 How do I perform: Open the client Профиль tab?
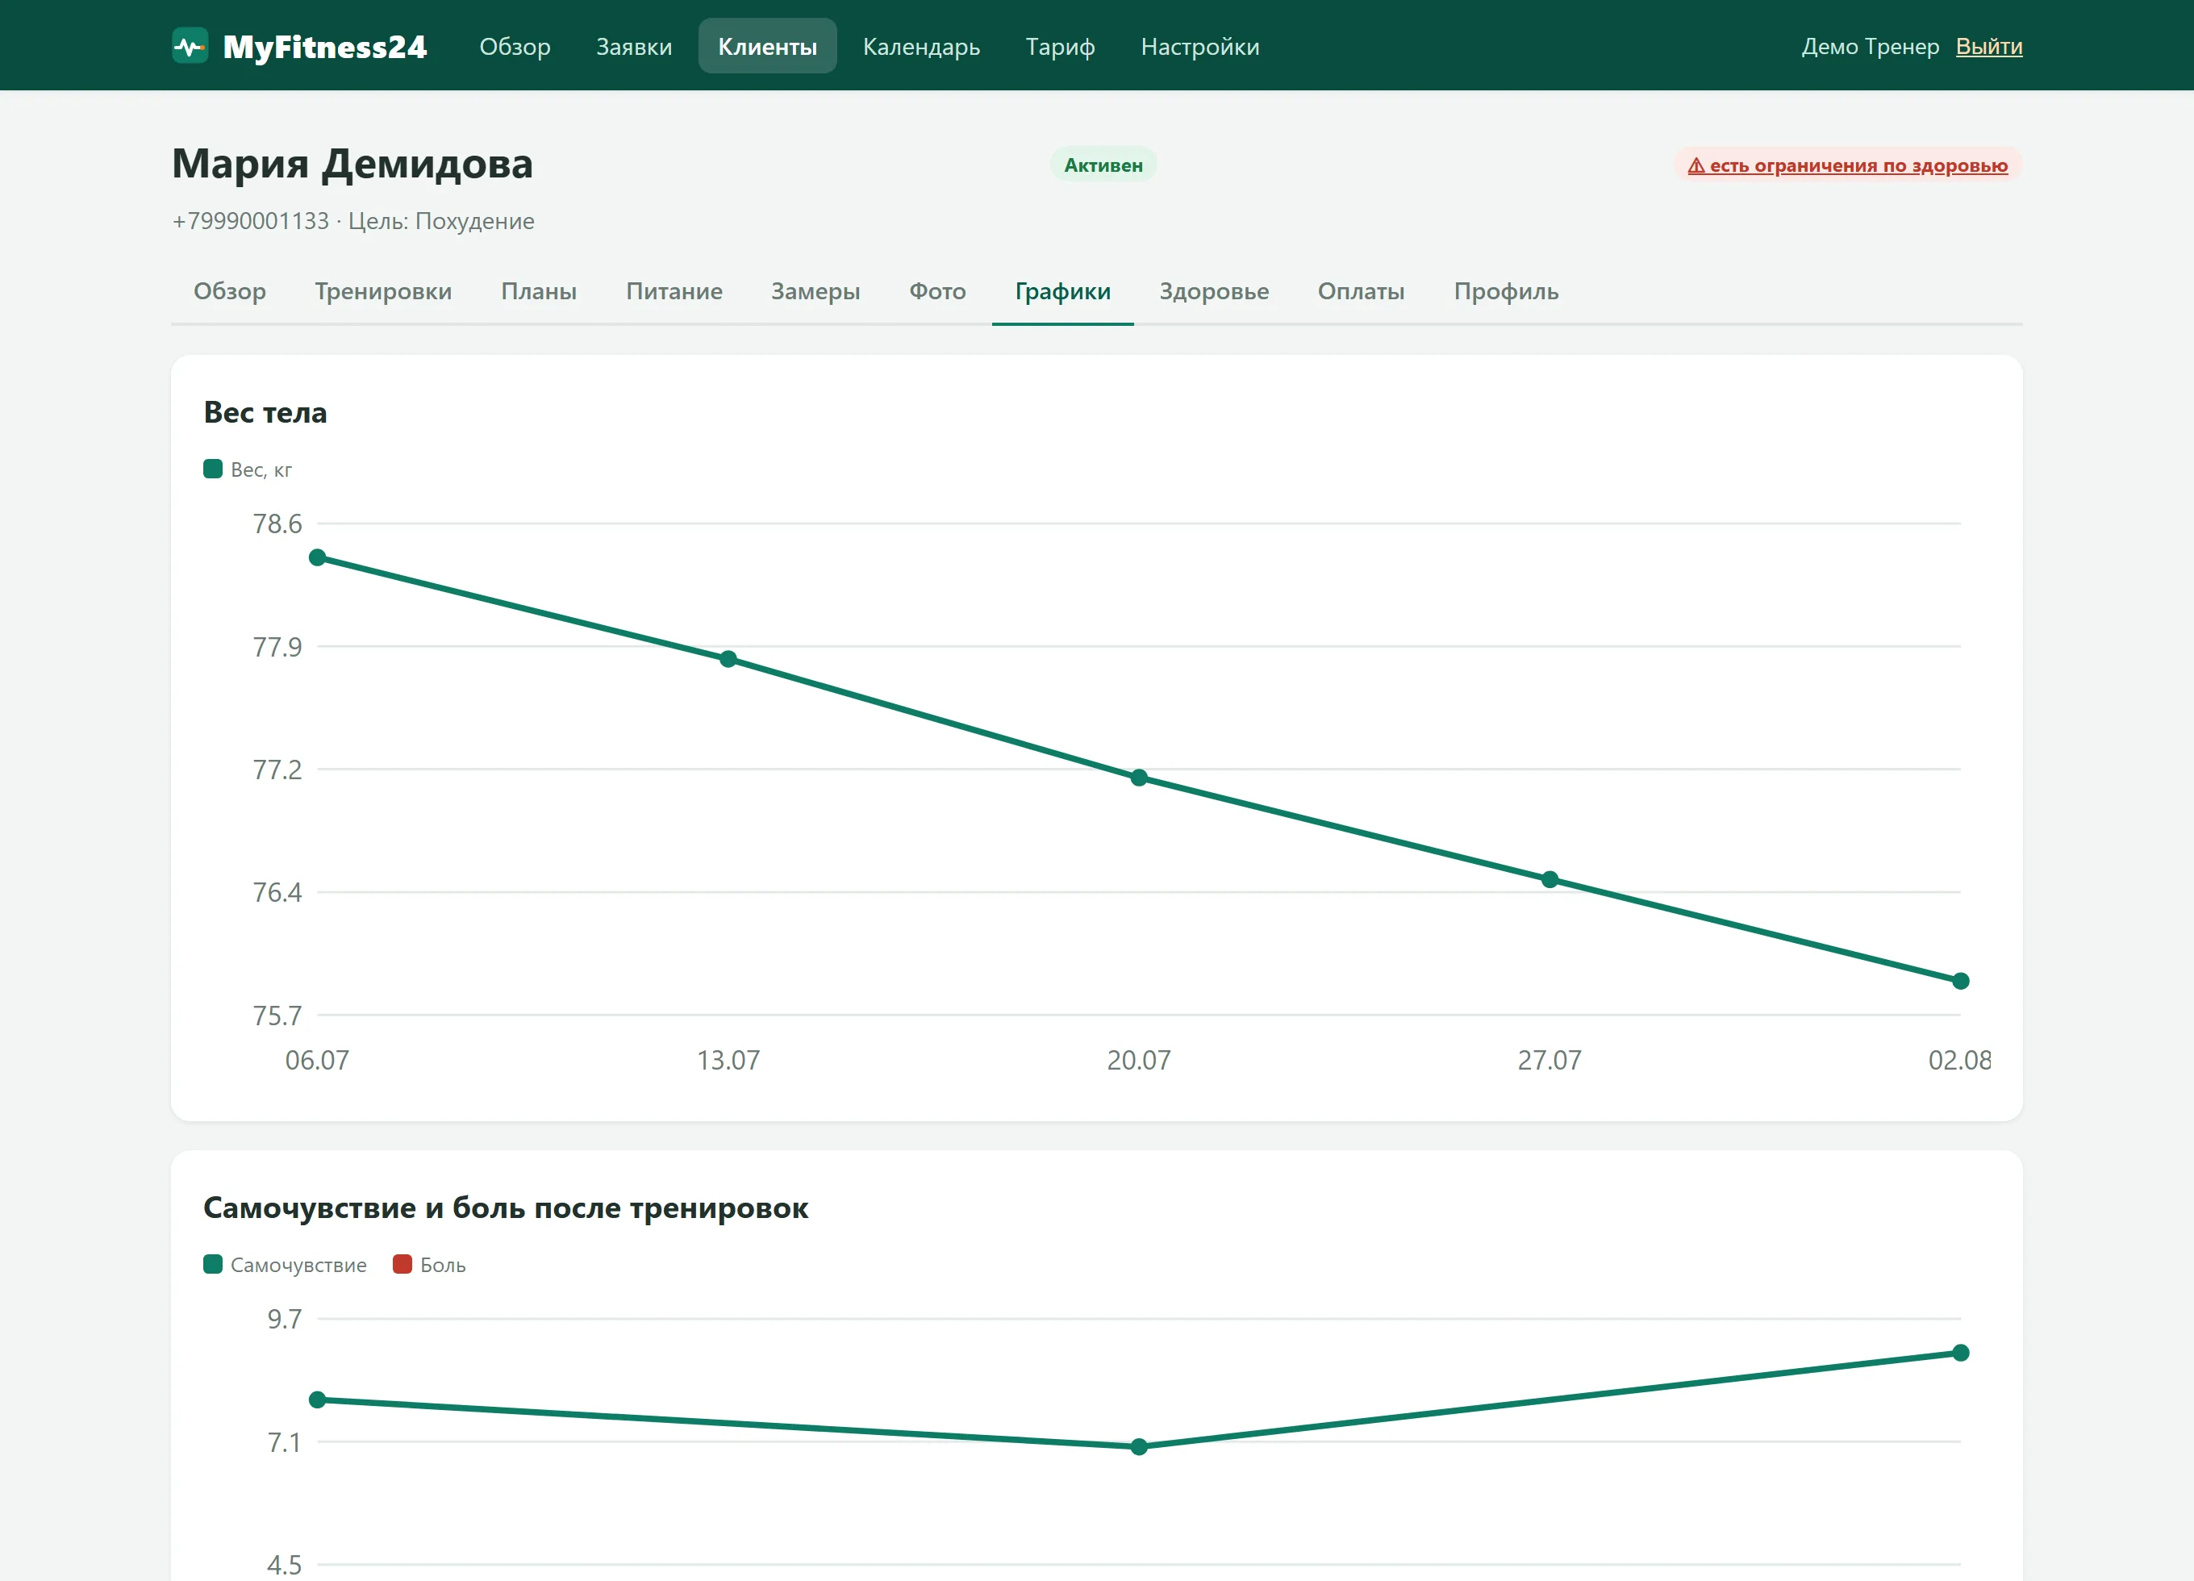[x=1506, y=291]
